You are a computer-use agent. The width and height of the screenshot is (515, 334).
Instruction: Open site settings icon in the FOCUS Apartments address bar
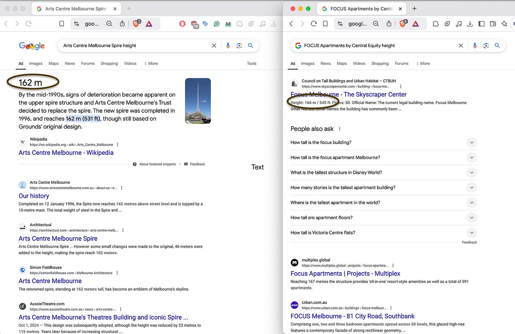tap(340, 24)
